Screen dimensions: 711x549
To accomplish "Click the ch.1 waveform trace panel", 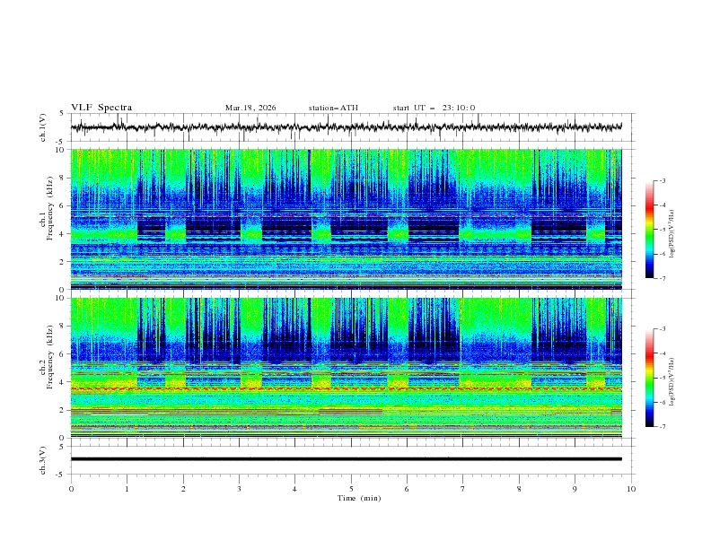I will pyautogui.click(x=353, y=127).
